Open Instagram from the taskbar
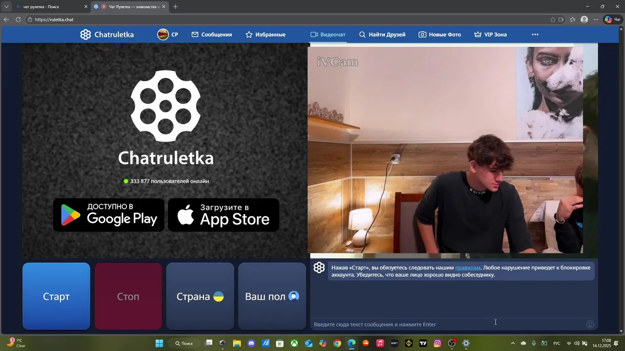Screen dimensions: 625x351 click(x=437, y=343)
